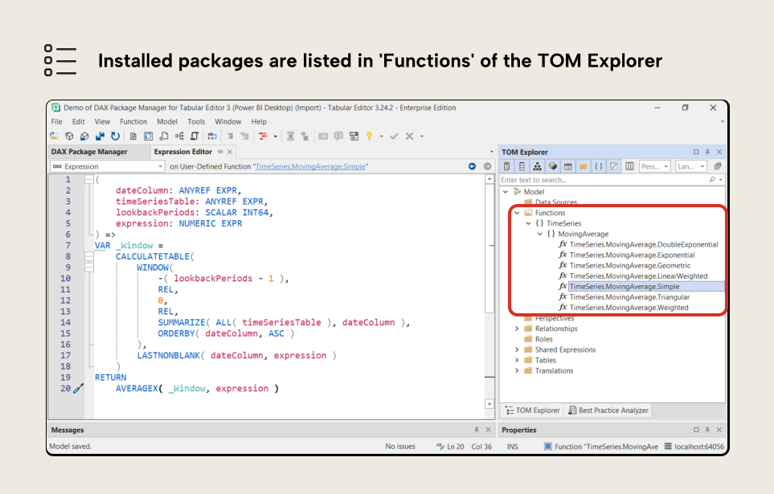Click the green checkmark to commit the expression
This screenshot has width=774, height=494.
pyautogui.click(x=393, y=136)
